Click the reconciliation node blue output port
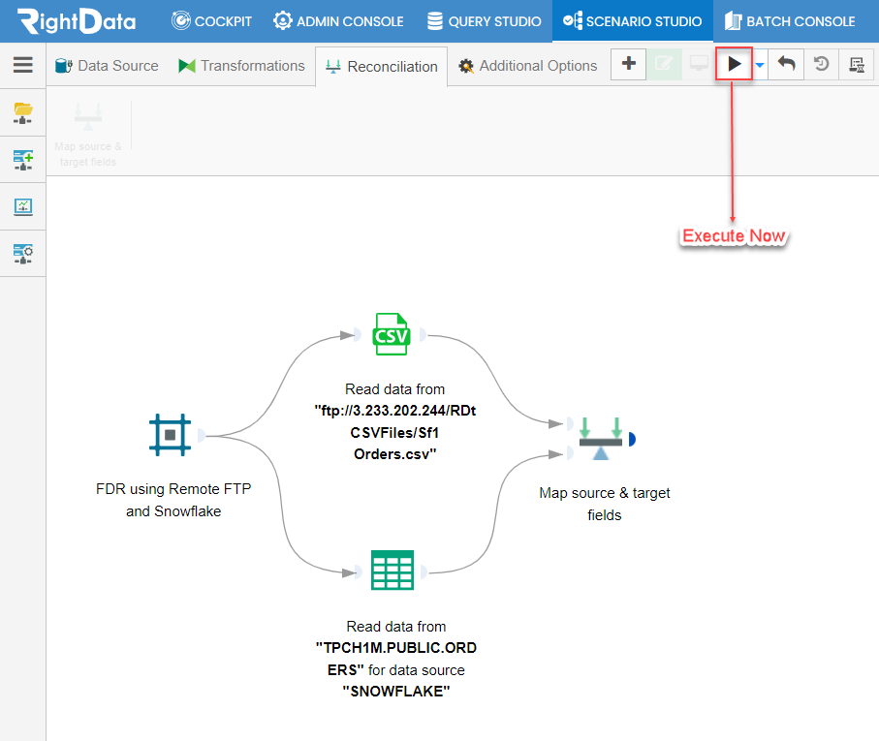The image size is (879, 741). click(x=632, y=439)
